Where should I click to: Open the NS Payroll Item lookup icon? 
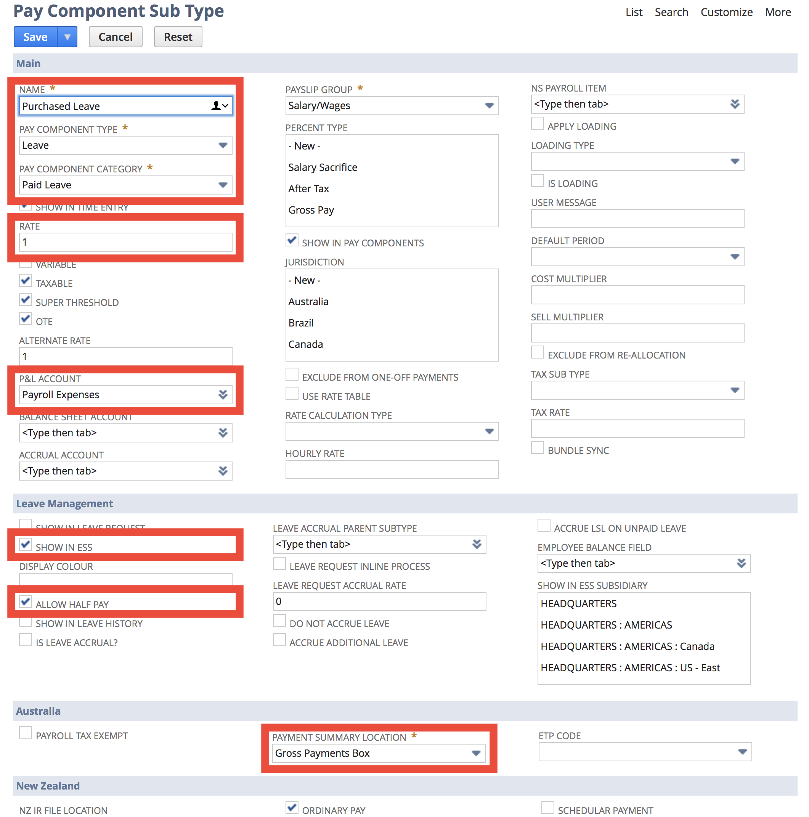(x=735, y=104)
